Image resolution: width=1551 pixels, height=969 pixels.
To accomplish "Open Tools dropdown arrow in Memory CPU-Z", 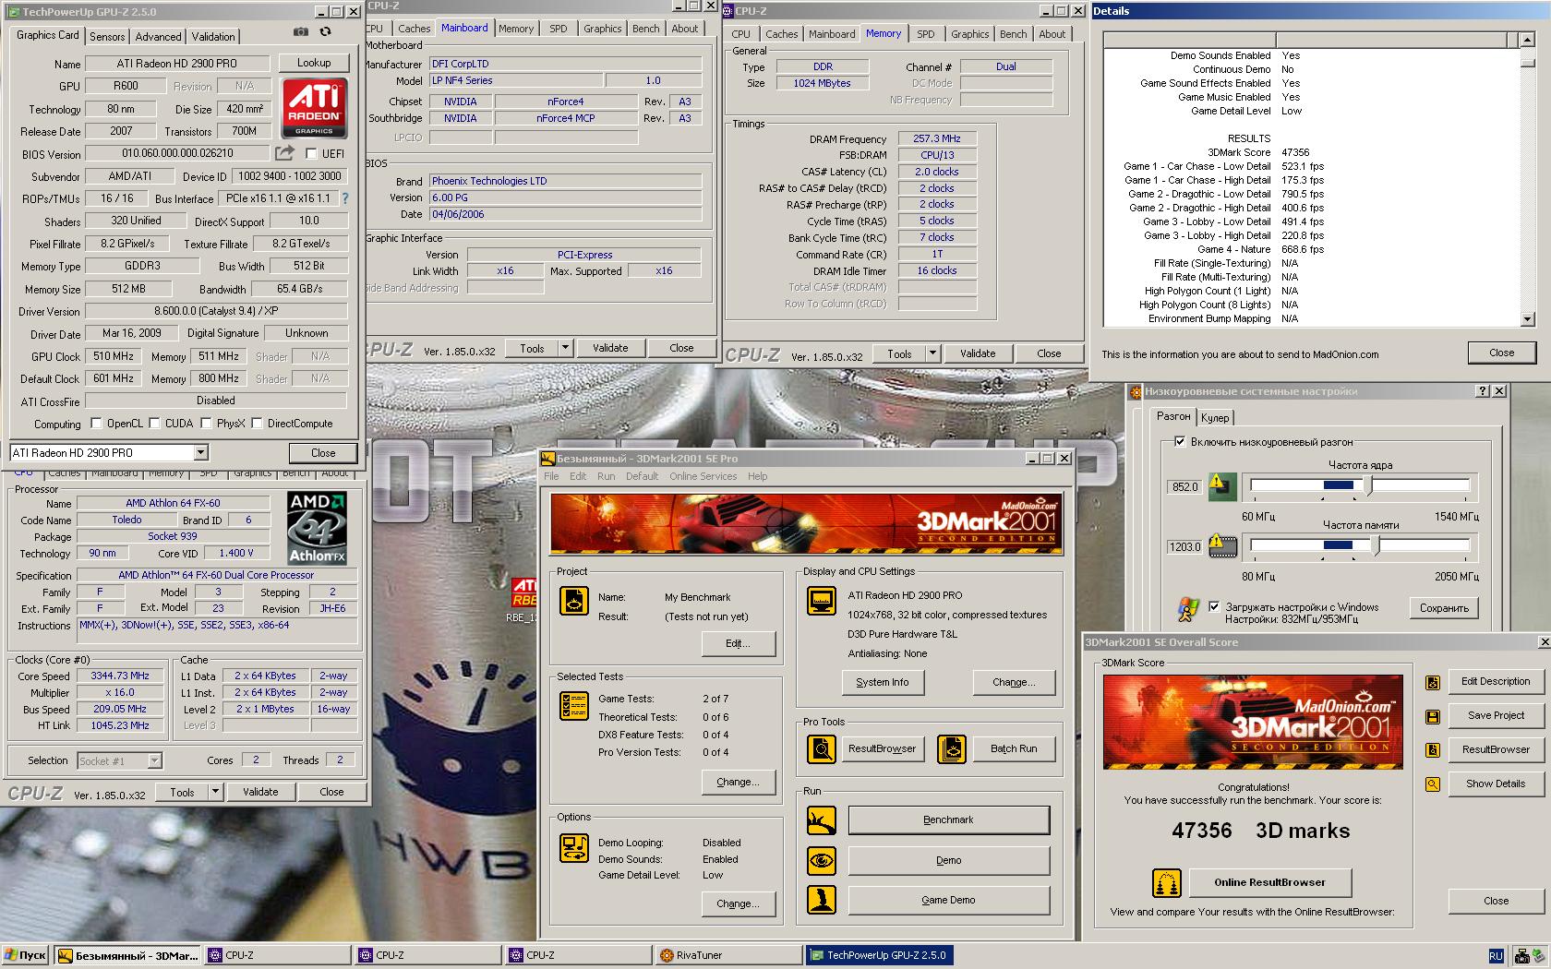I will pyautogui.click(x=932, y=353).
